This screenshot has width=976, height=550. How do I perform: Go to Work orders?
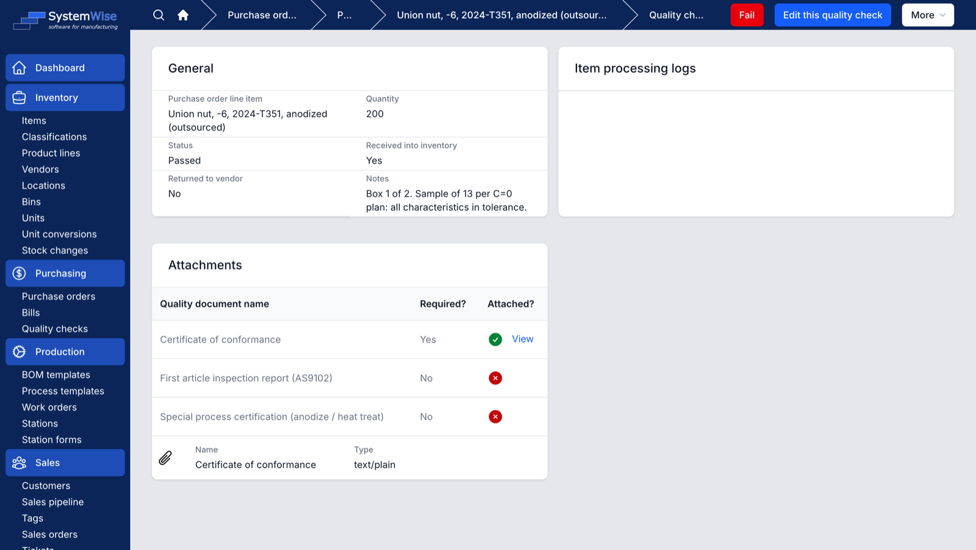tap(49, 407)
